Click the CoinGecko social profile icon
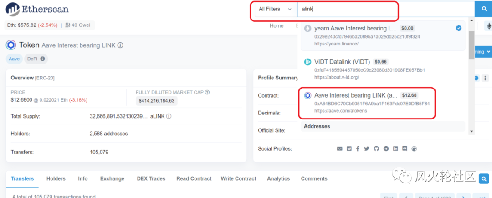This screenshot has width=492, height=198. pos(415,148)
